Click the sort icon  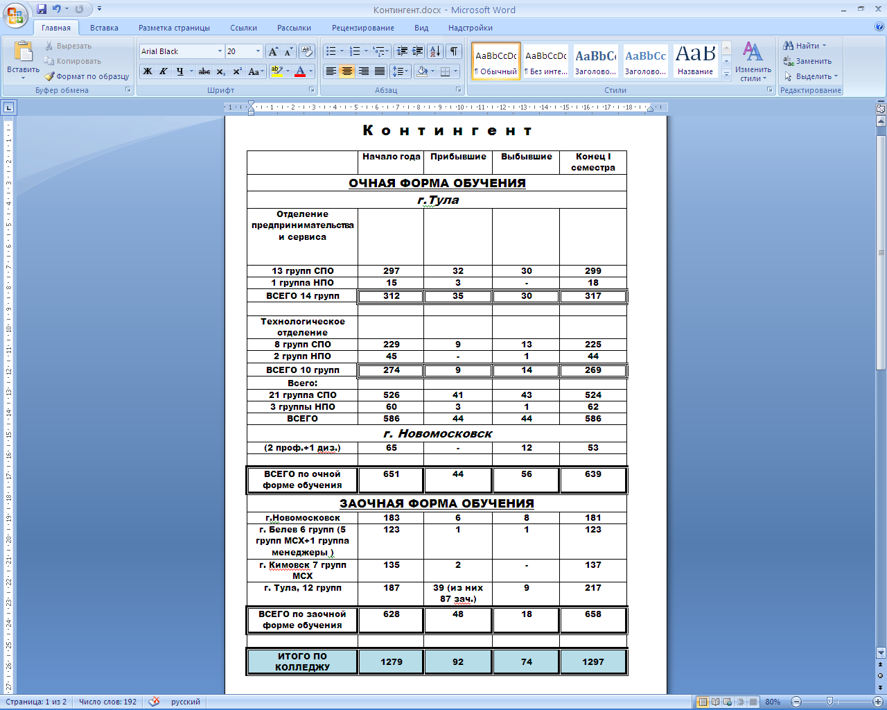[x=435, y=51]
